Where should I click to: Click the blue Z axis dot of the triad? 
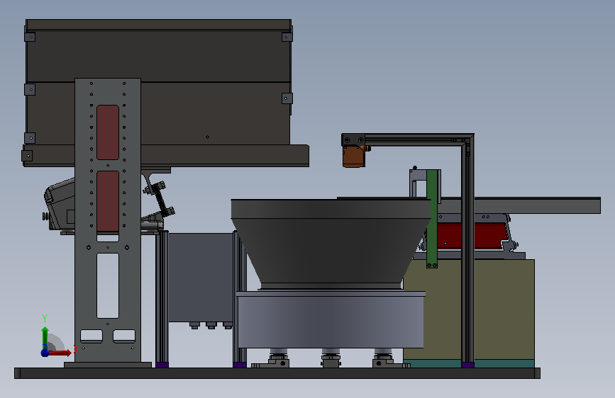45,353
